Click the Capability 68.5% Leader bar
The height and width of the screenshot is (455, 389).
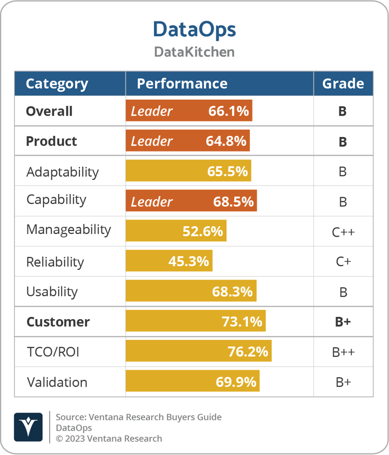click(191, 201)
